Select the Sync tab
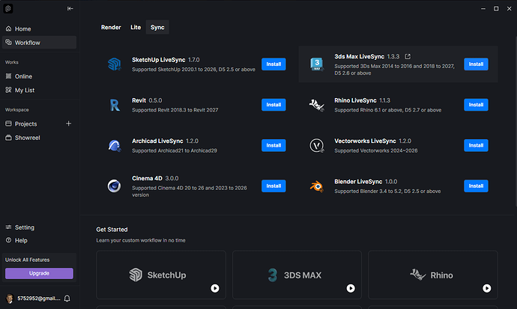This screenshot has height=309, width=517. pos(157,28)
